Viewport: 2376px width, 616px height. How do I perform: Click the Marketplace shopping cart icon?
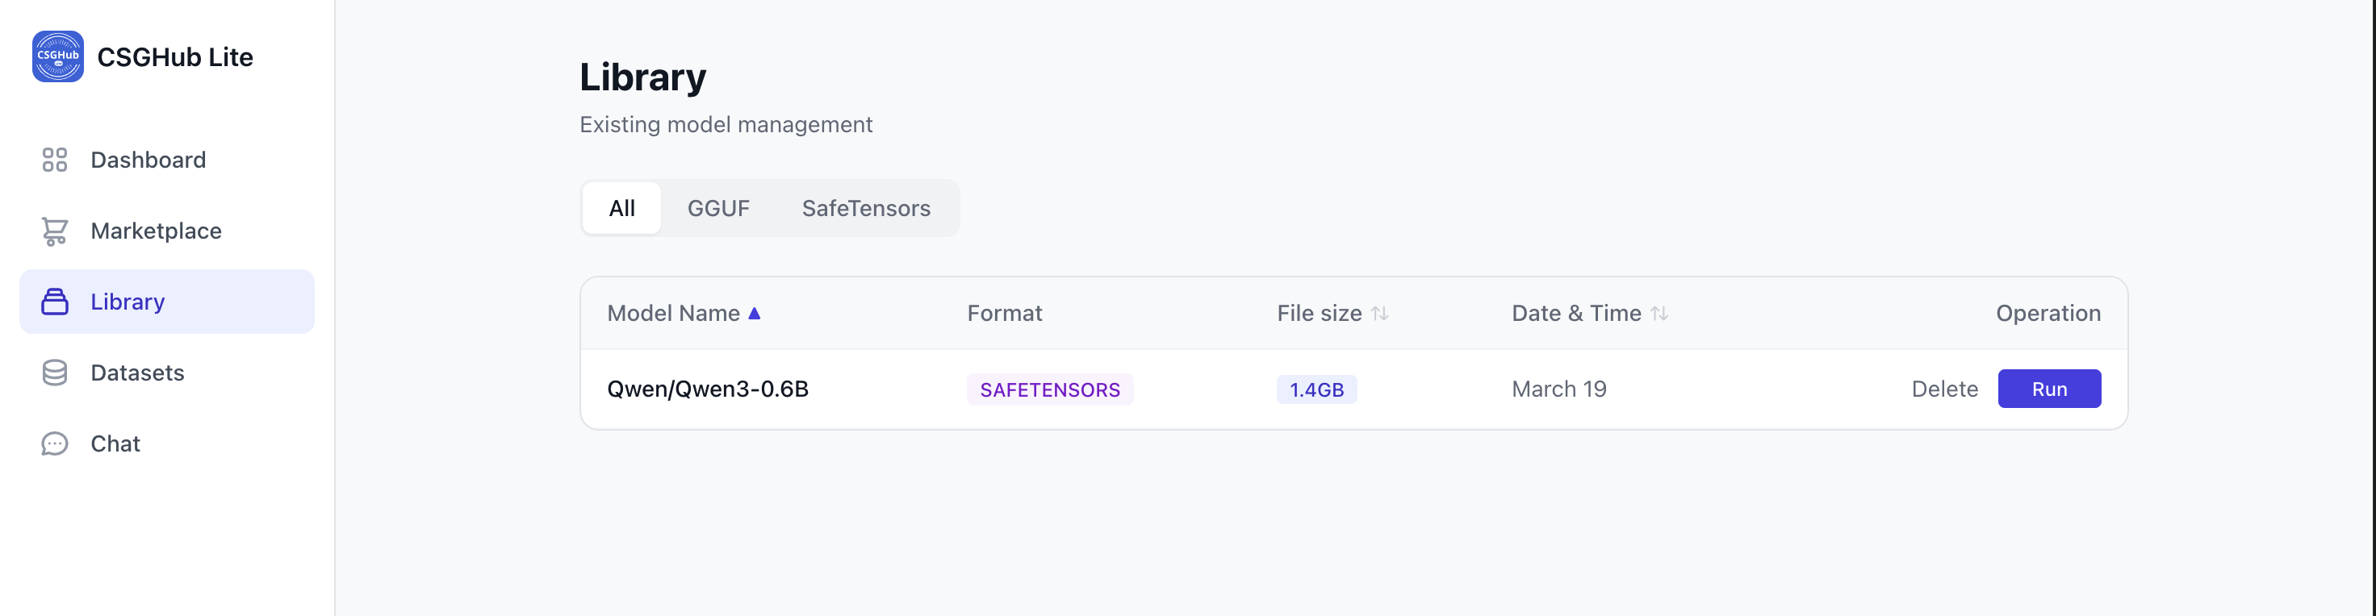click(54, 231)
